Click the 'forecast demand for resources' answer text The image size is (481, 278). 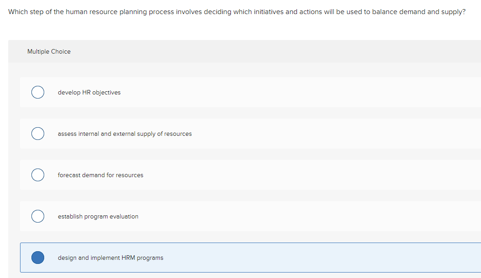[x=100, y=175]
